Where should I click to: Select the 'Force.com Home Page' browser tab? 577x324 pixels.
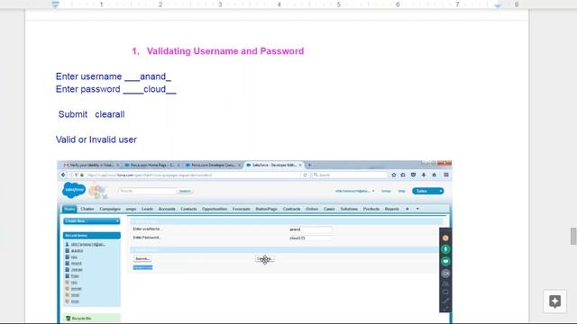coord(151,166)
